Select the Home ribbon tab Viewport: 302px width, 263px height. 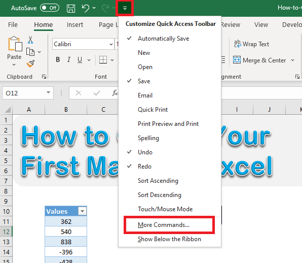click(44, 25)
